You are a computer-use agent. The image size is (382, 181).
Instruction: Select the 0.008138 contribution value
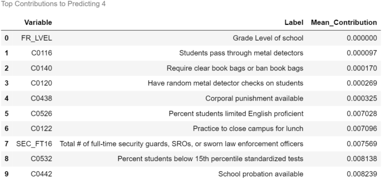click(x=361, y=159)
